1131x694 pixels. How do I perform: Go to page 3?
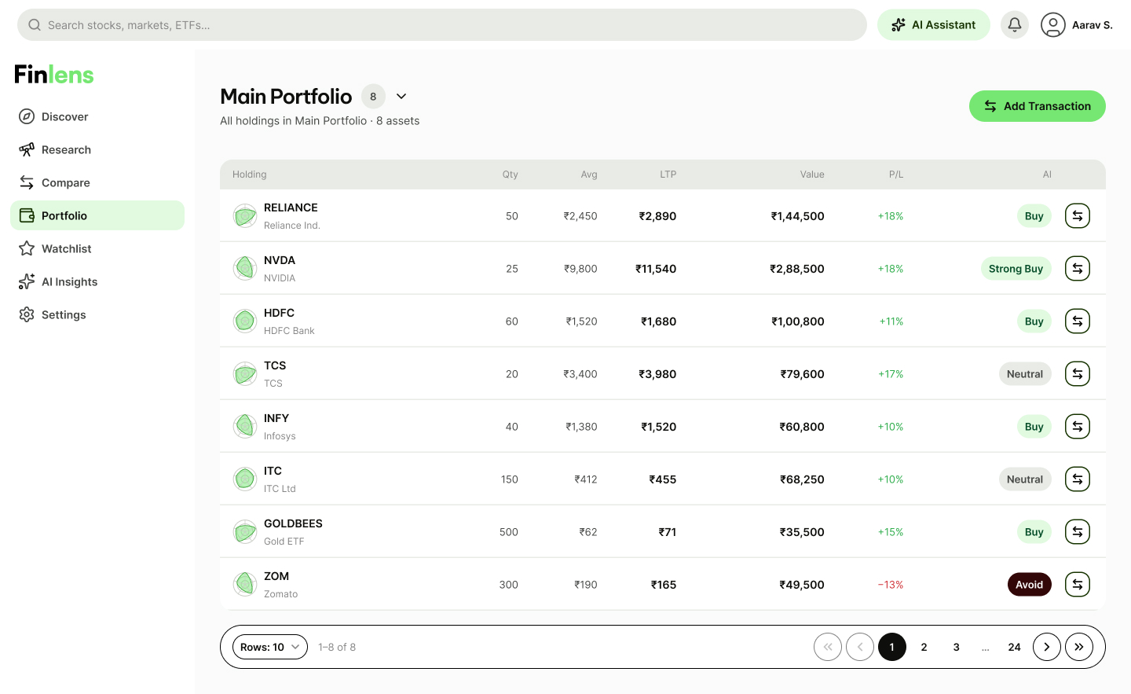coord(957,647)
